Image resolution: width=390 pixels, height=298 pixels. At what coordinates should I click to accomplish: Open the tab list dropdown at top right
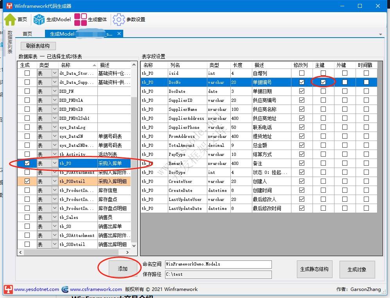pyautogui.click(x=380, y=34)
